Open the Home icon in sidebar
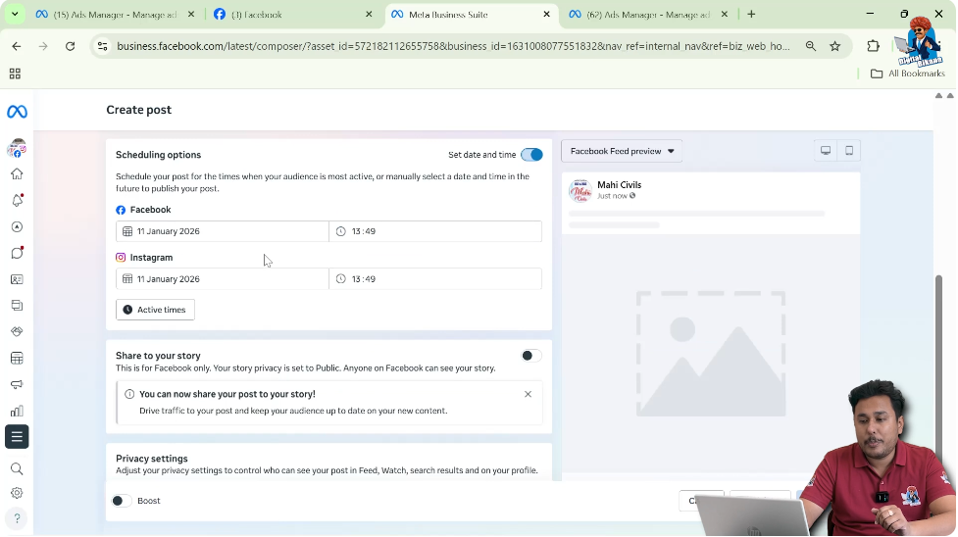Screen dimensions: 958x537 17,174
